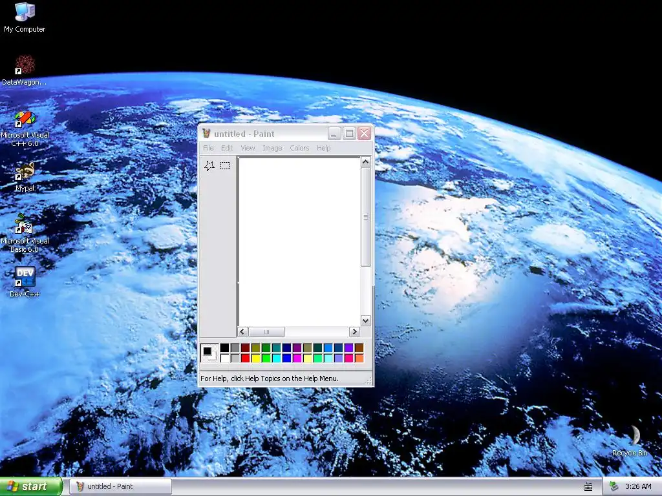The height and width of the screenshot is (496, 662).
Task: Select the Microsoft Visual Basic 6.0 shortcut
Action: (25, 234)
